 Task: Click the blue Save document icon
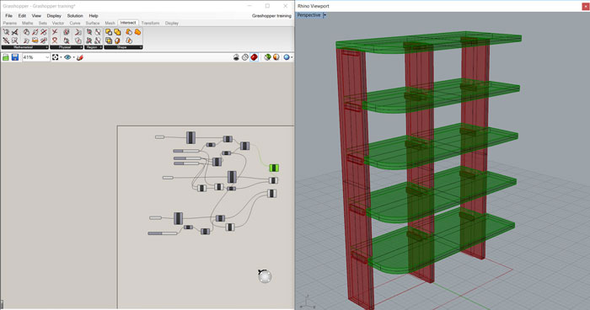point(15,57)
